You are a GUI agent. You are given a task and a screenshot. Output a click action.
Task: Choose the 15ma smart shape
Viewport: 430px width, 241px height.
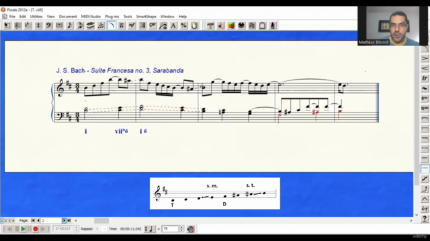tap(425, 108)
